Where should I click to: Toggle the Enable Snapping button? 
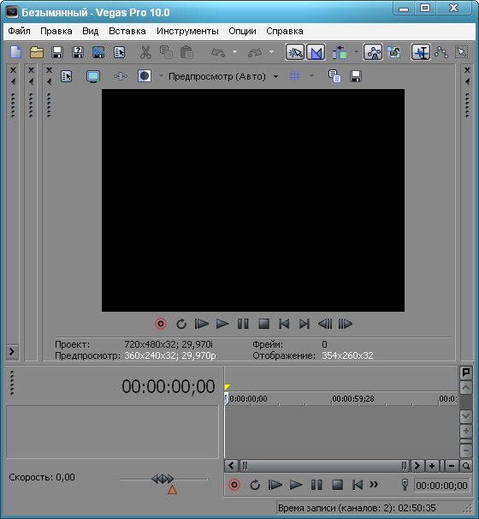[x=295, y=52]
